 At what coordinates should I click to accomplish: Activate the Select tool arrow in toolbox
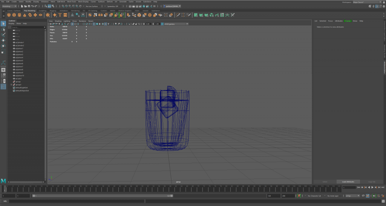tap(3, 24)
